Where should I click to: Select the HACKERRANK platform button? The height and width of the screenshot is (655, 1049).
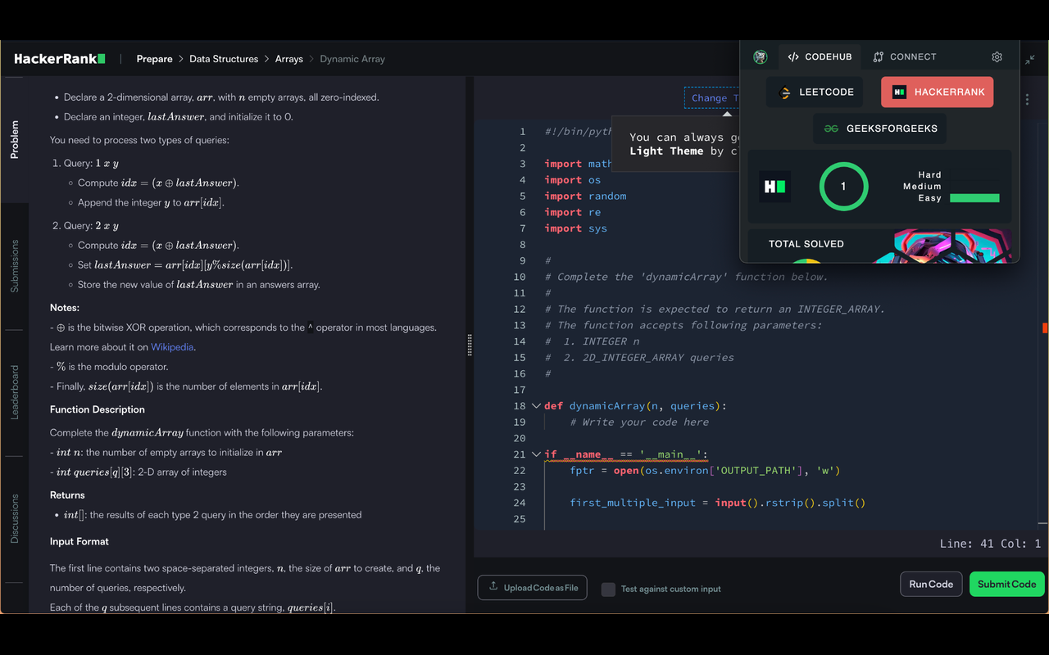coord(938,93)
